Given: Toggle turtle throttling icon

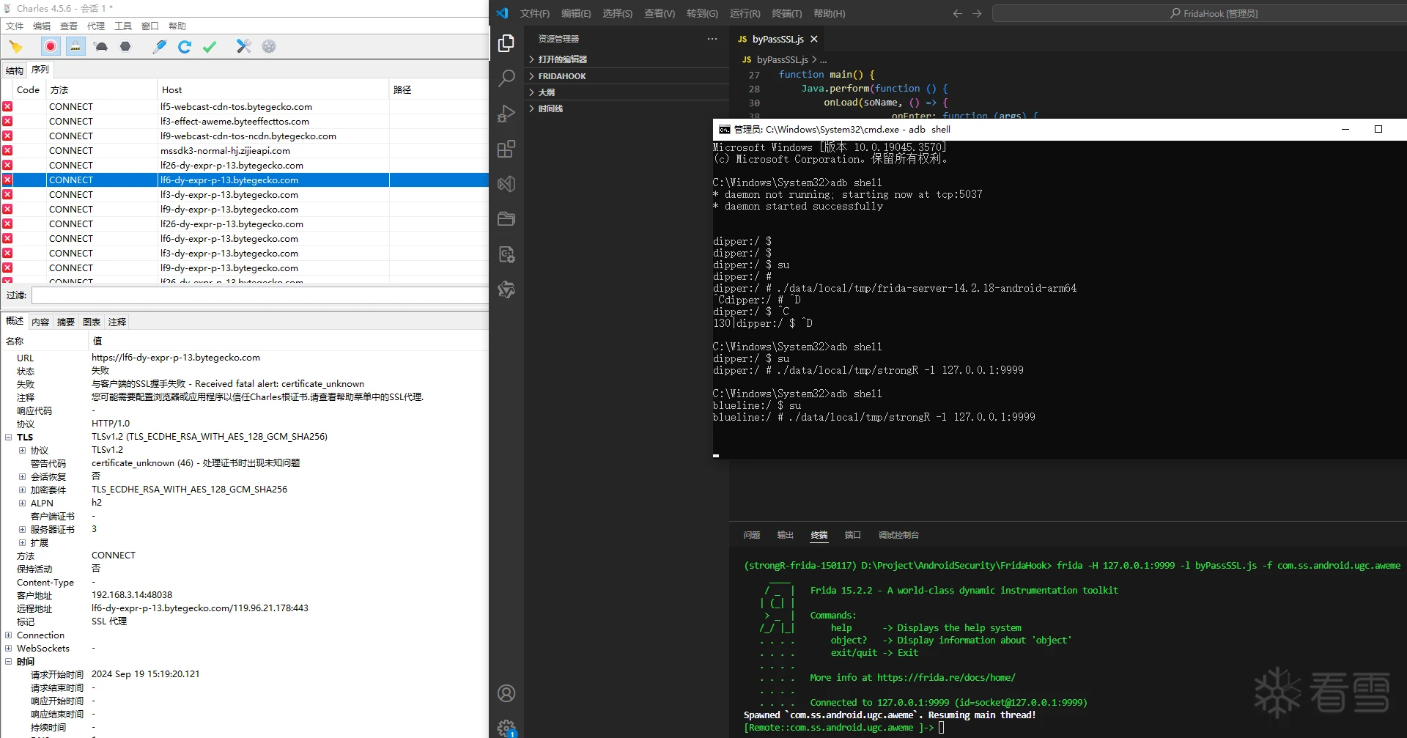Looking at the screenshot, I should click(x=101, y=47).
